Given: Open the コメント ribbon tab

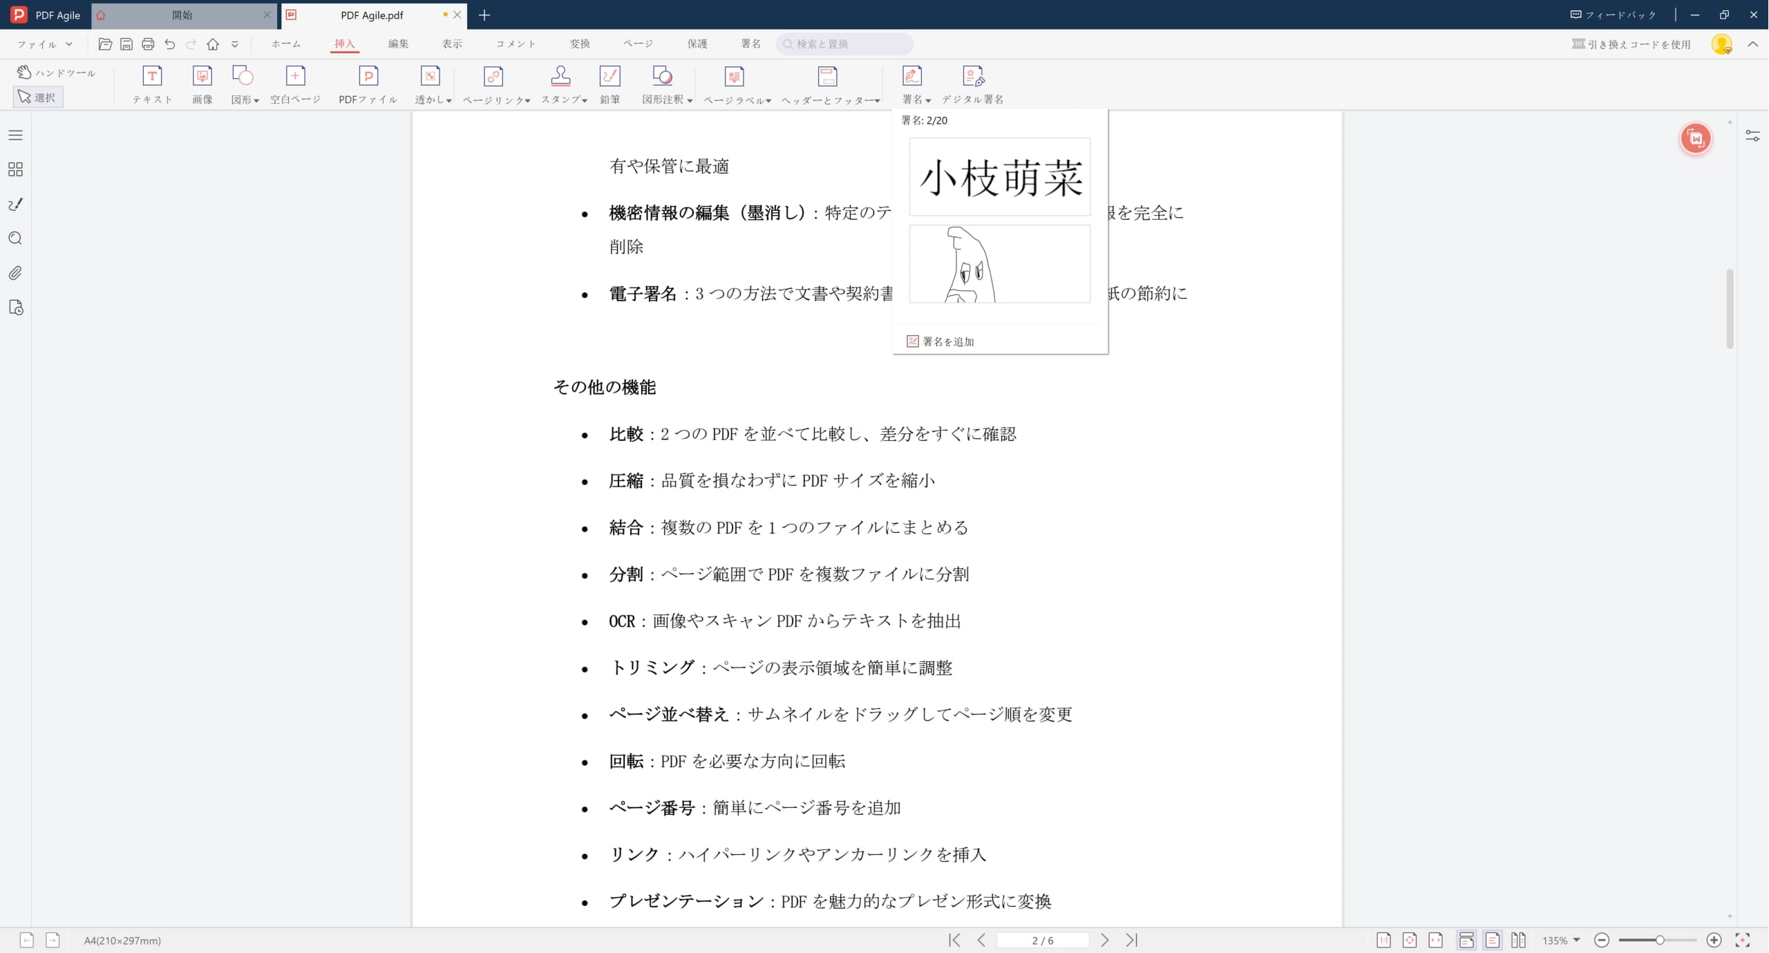Looking at the screenshot, I should [515, 44].
